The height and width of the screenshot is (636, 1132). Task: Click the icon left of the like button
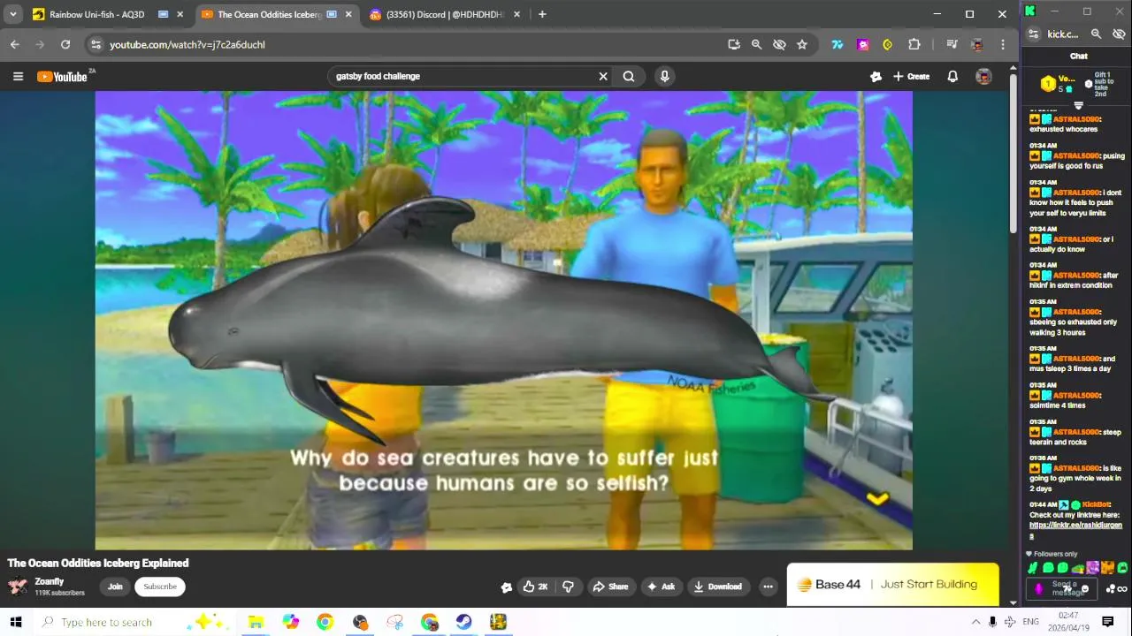coord(506,587)
